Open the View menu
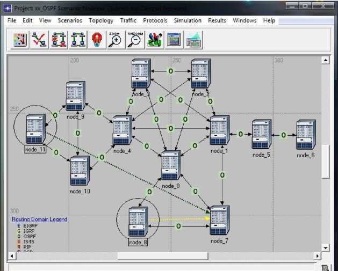Screen dimensions: 338x271 coord(45,20)
